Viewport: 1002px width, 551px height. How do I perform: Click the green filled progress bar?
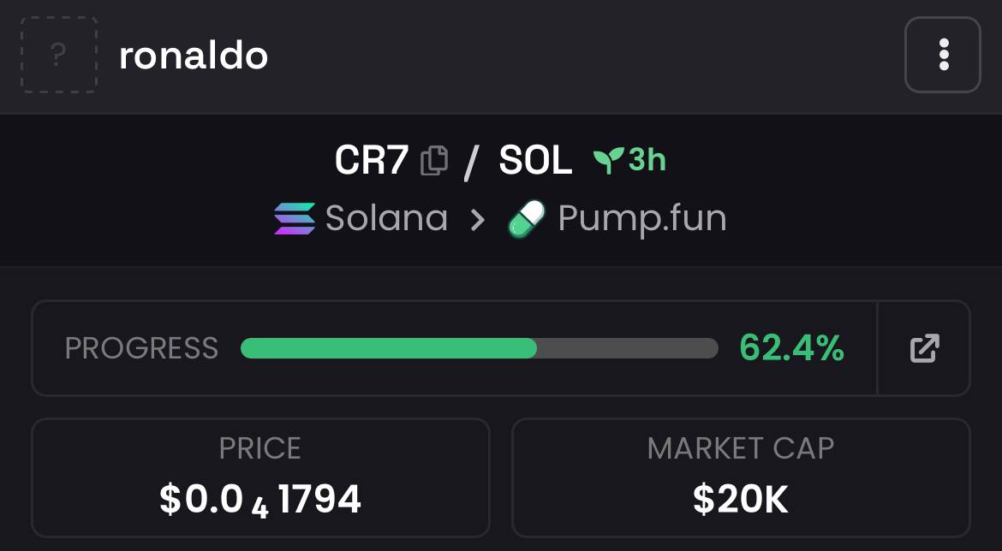389,348
